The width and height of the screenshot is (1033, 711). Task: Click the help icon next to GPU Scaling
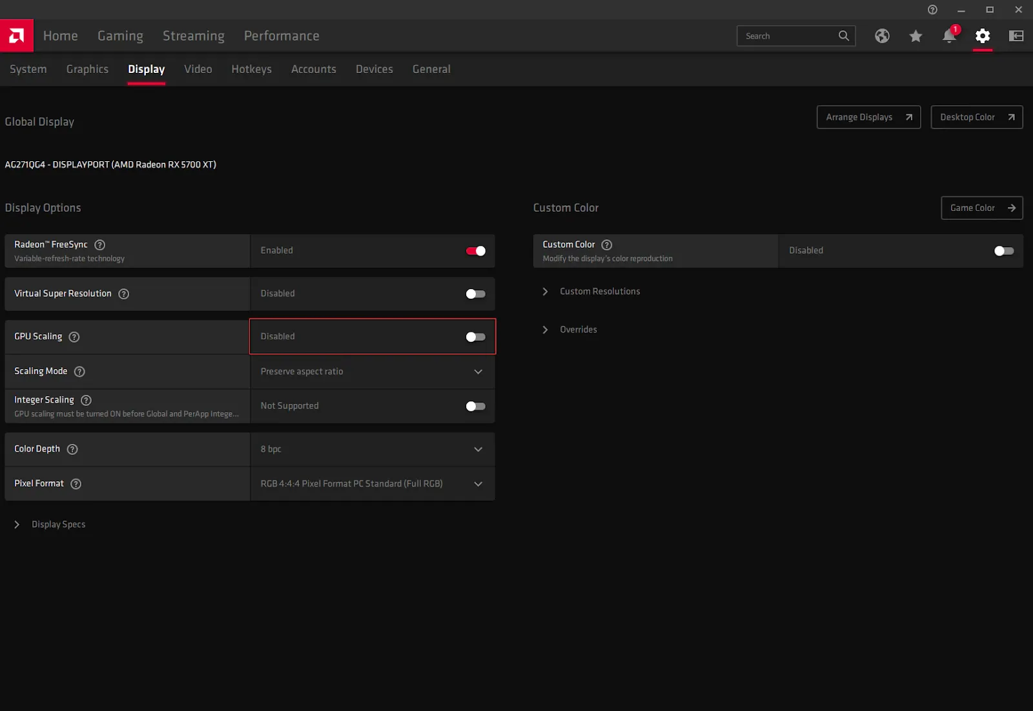coord(74,337)
